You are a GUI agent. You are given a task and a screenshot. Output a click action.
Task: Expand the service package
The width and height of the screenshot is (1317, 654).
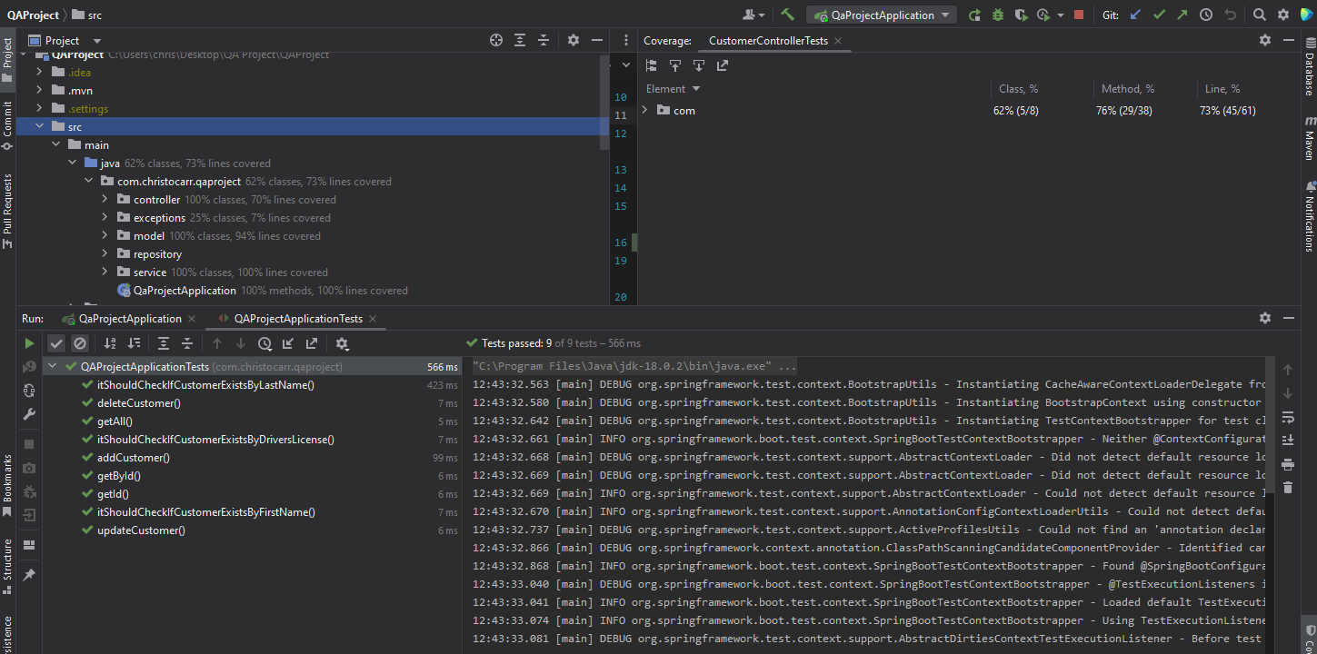tap(105, 272)
